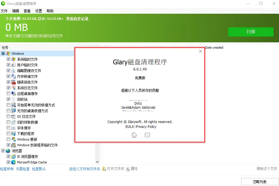Click the 开始菜单无效的快捷方式 icon
279x186 pixels.
coord(13,105)
